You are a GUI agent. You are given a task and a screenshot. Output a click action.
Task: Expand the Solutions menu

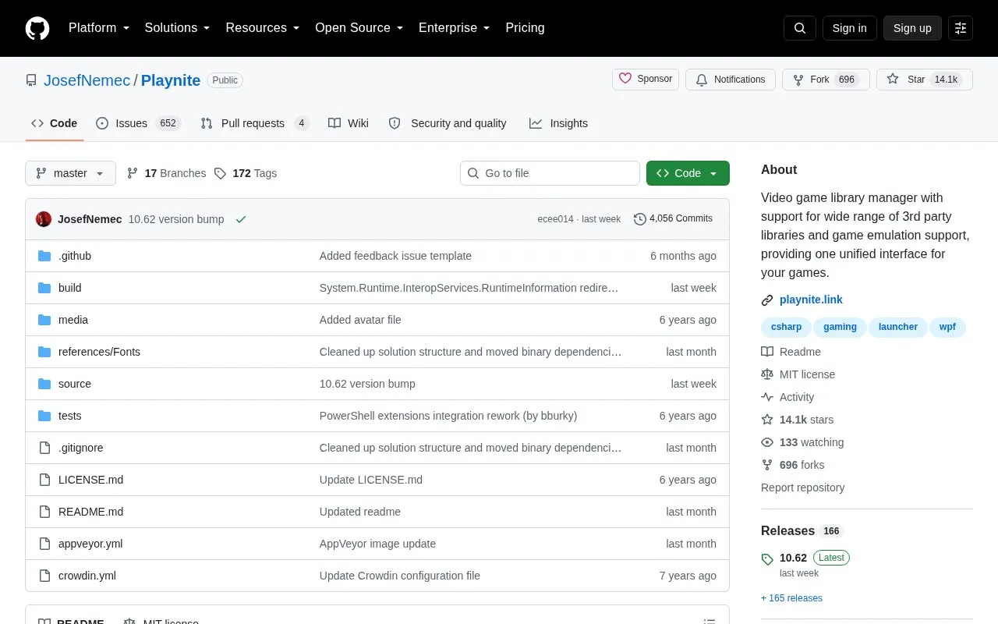(178, 28)
